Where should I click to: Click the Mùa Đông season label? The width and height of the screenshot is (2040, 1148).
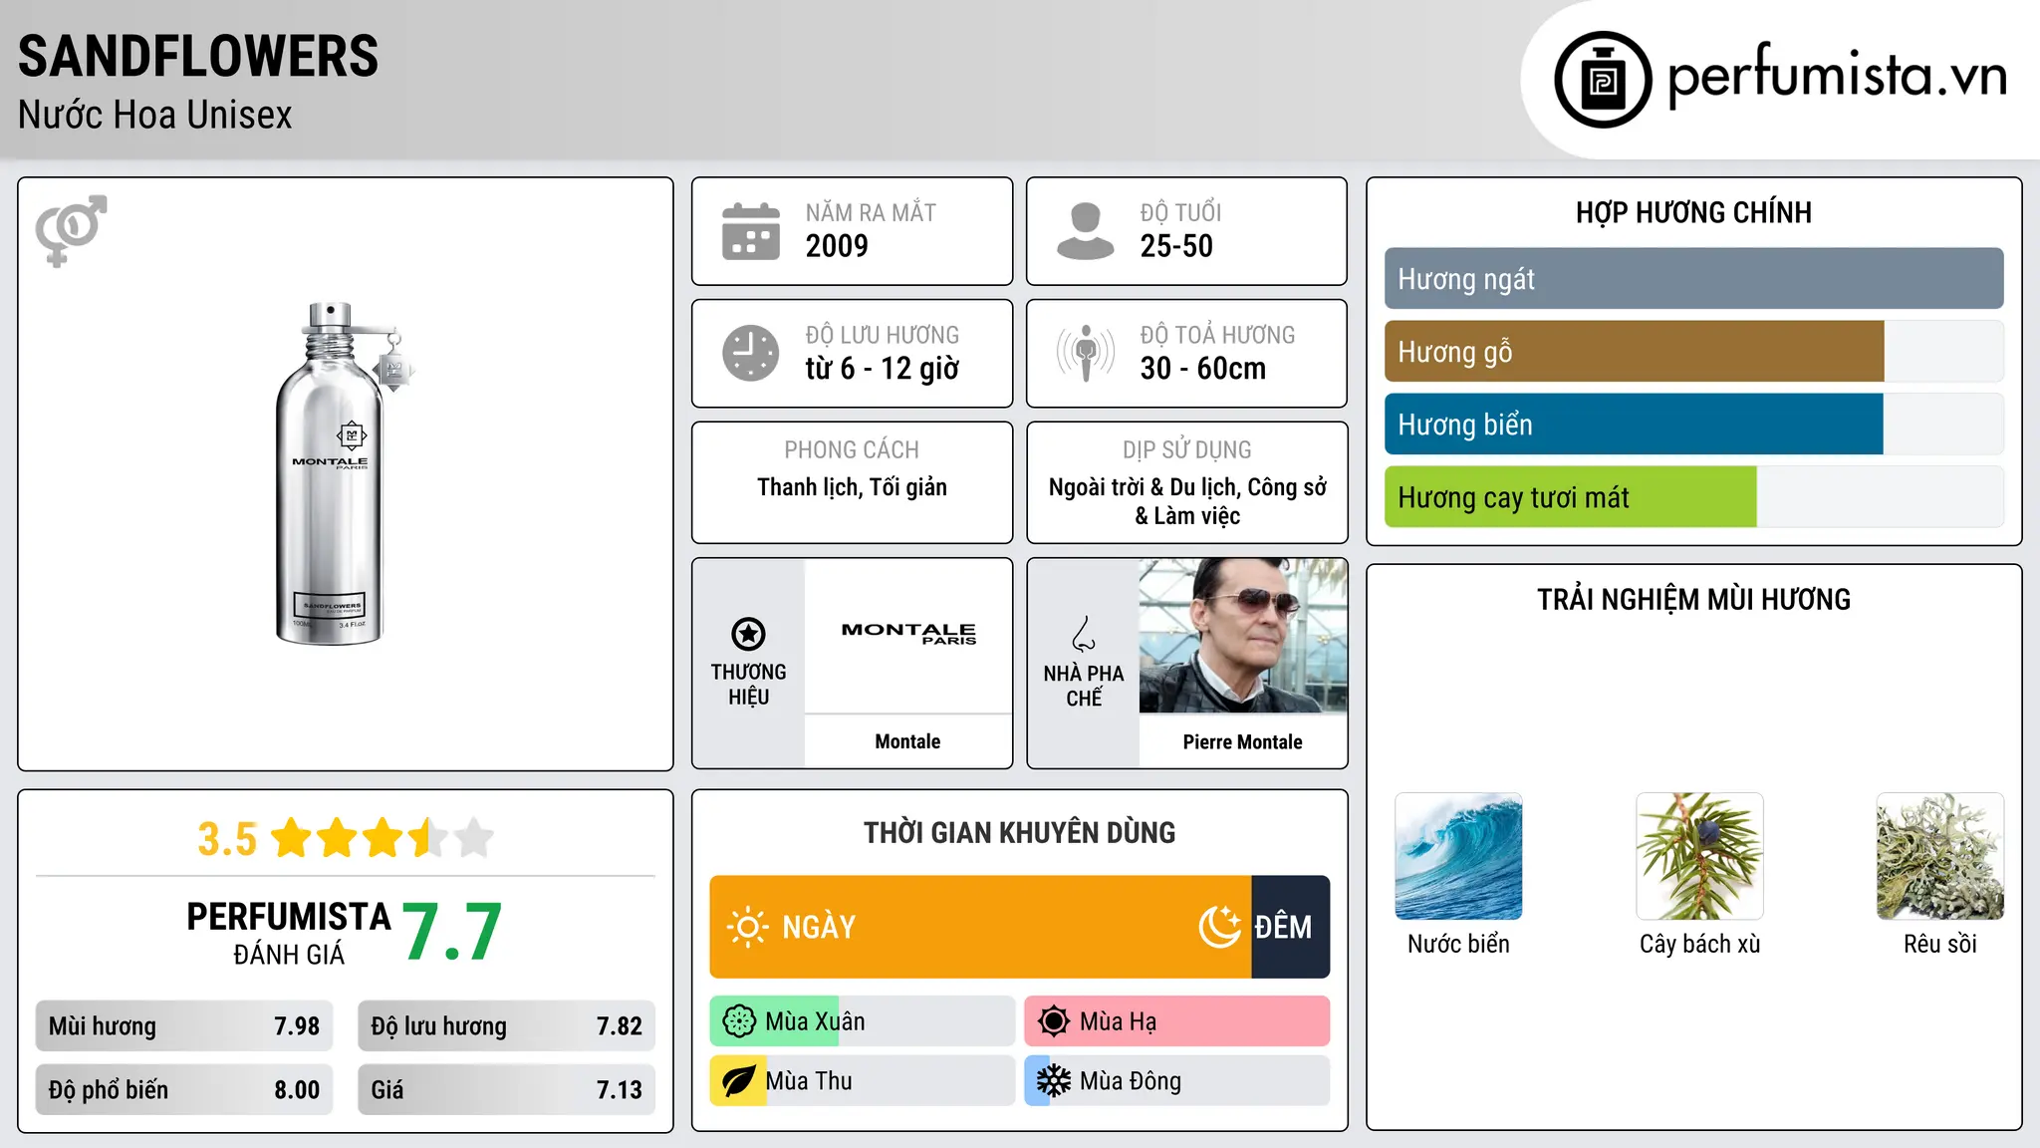pos(1131,1081)
